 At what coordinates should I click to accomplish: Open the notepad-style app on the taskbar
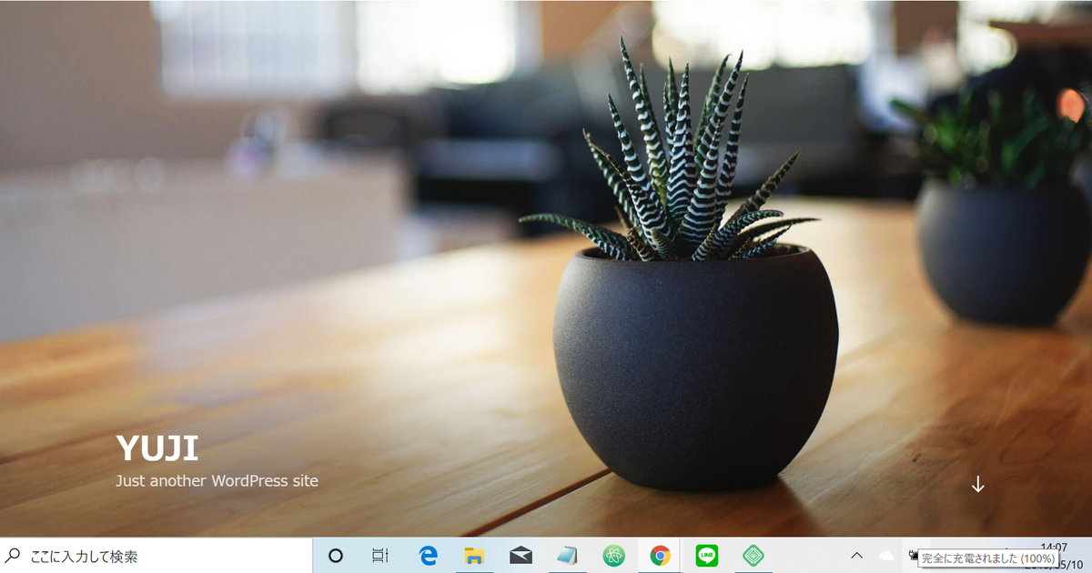567,556
